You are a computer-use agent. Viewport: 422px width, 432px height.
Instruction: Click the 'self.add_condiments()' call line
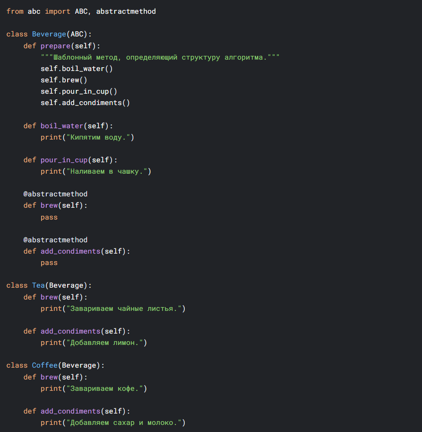click(x=85, y=103)
